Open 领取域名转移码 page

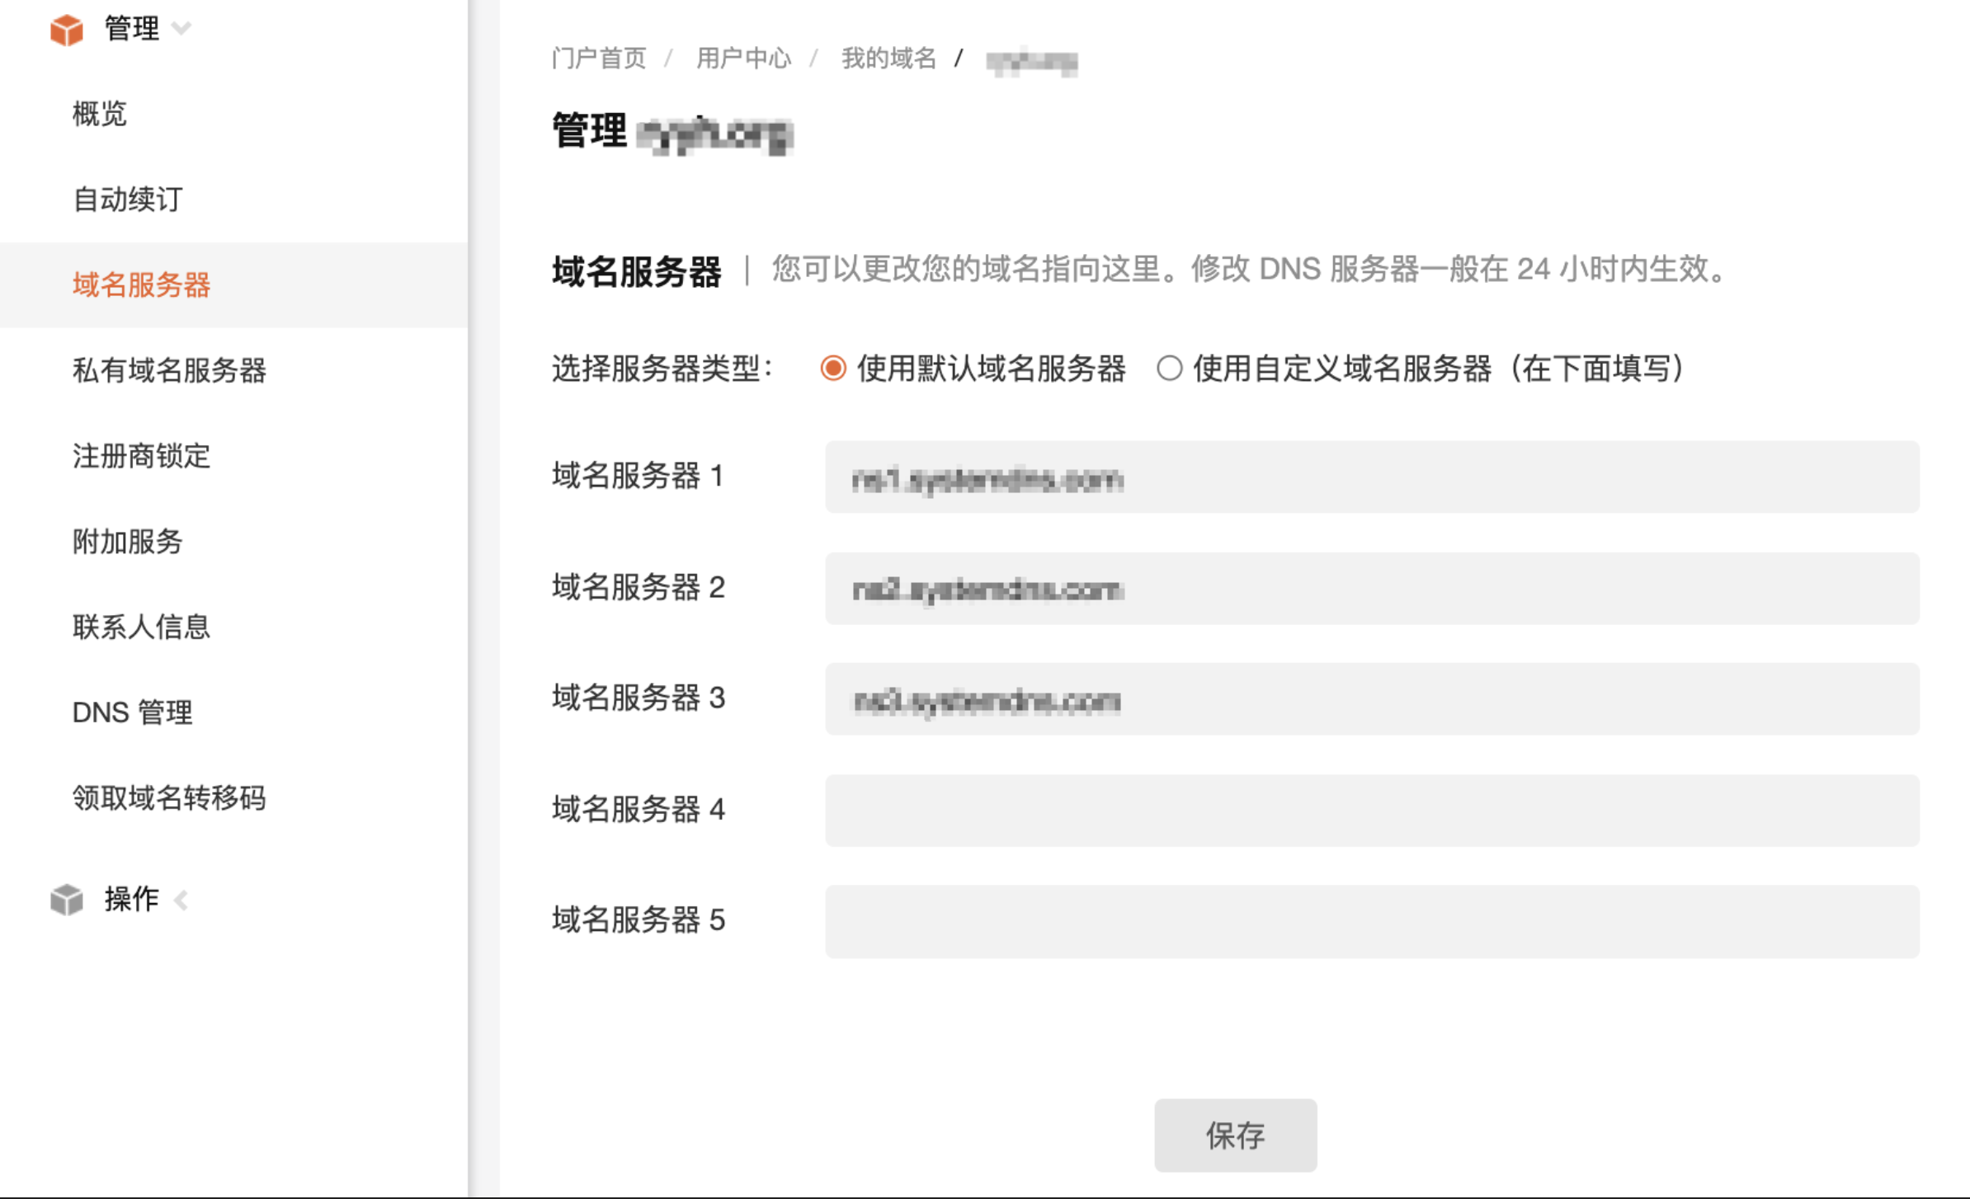click(169, 798)
